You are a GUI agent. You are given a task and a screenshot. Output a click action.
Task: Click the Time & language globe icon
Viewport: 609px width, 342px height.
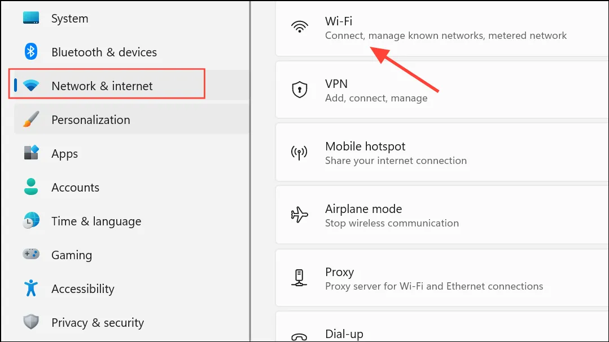coord(31,221)
